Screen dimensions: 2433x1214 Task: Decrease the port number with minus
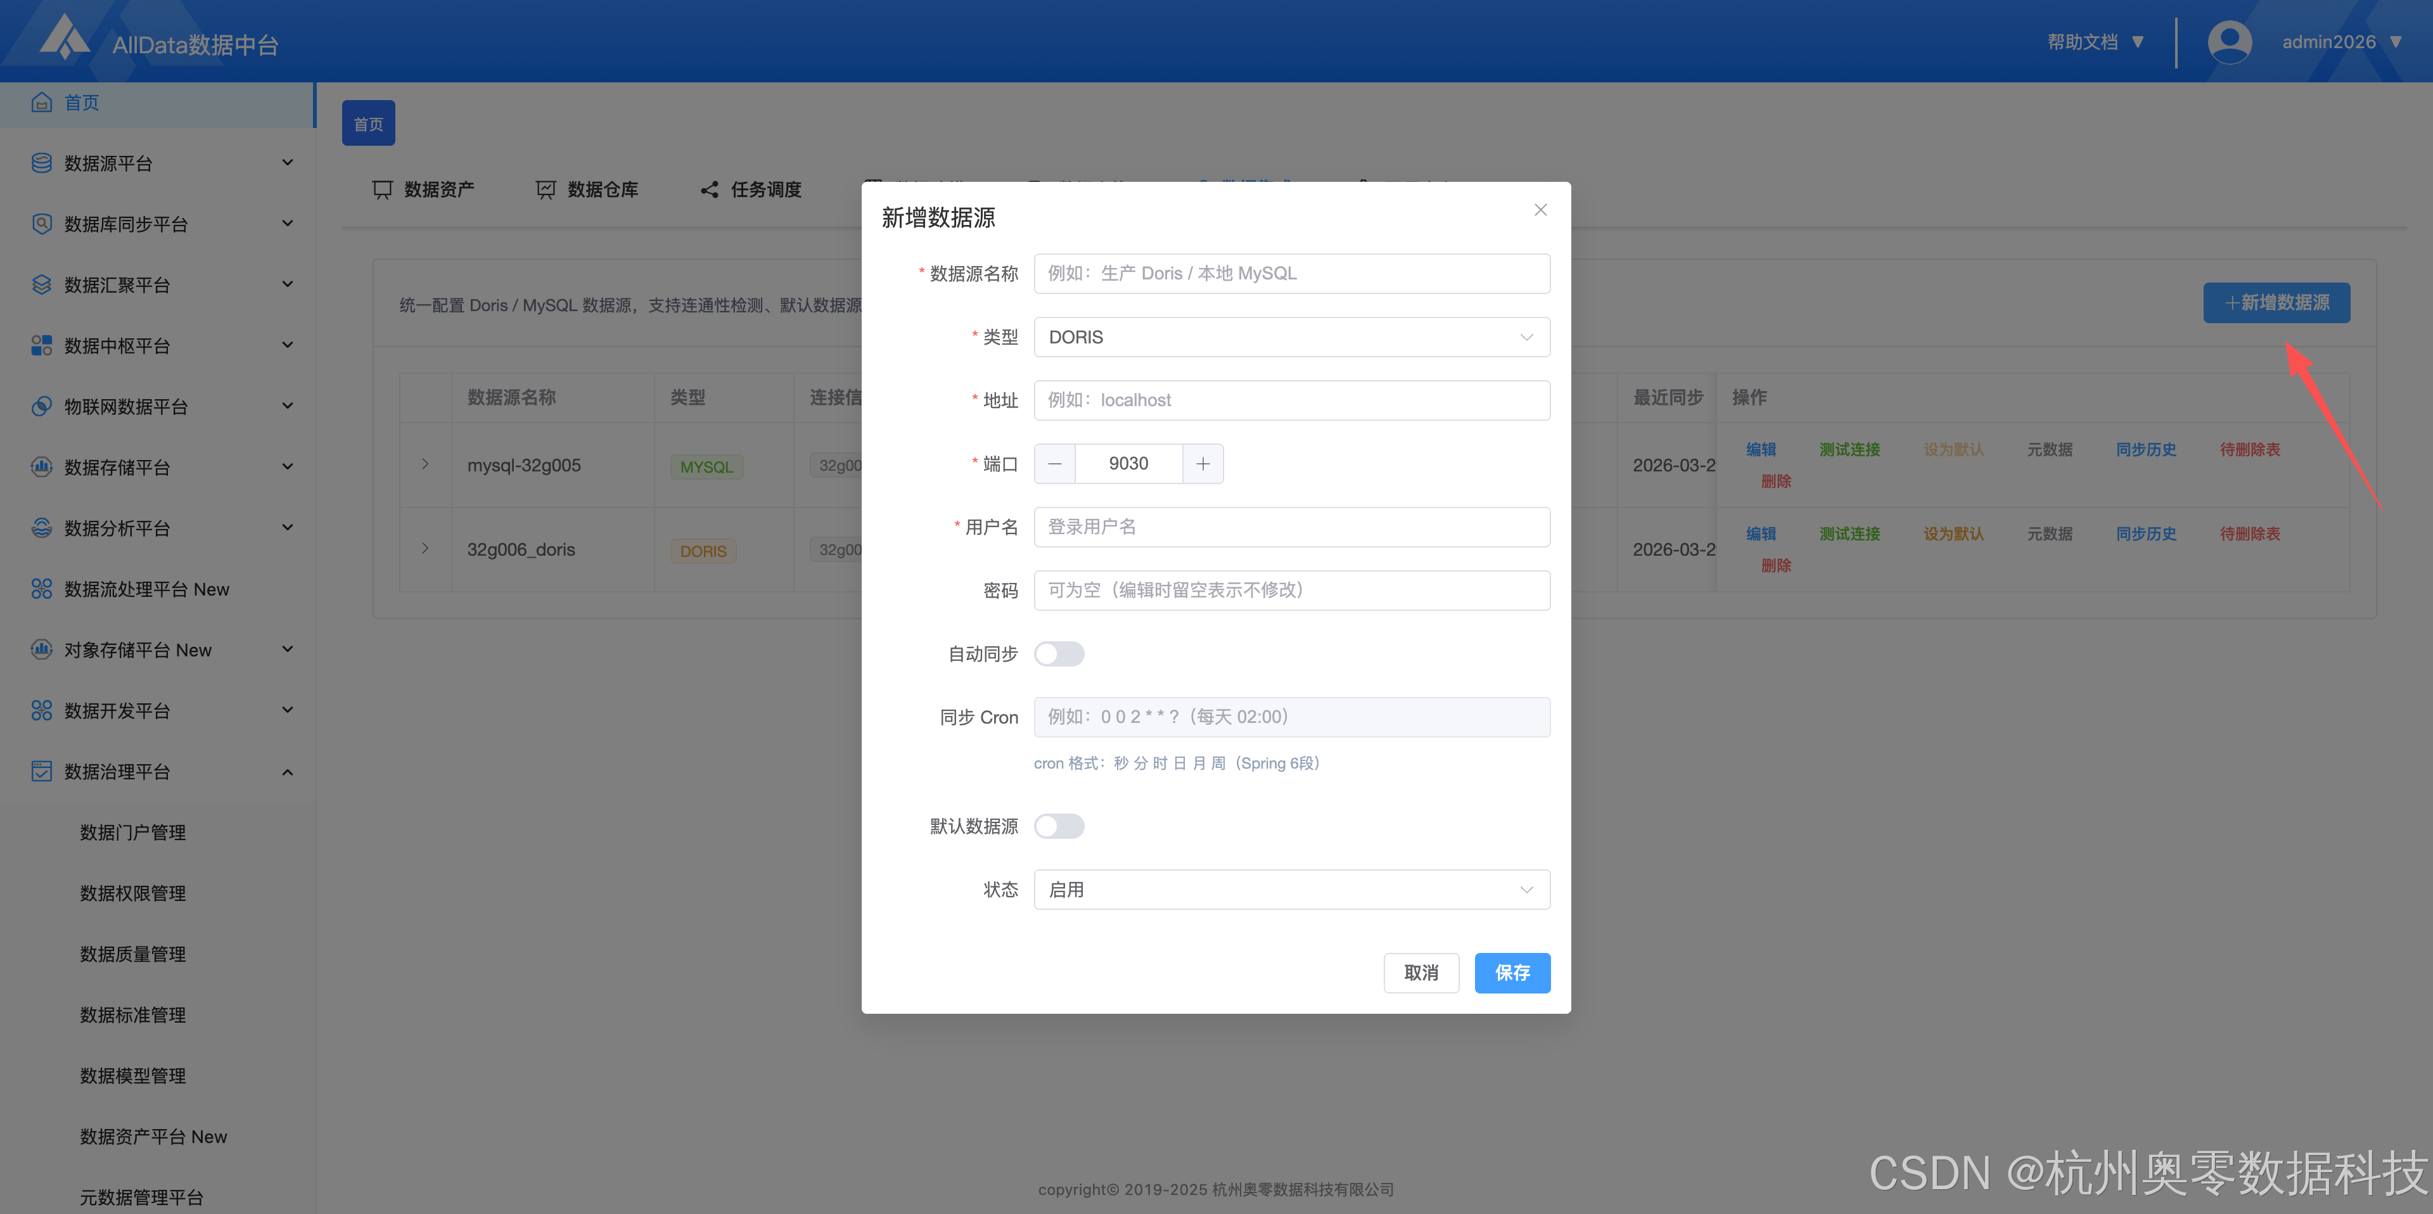[x=1055, y=464]
